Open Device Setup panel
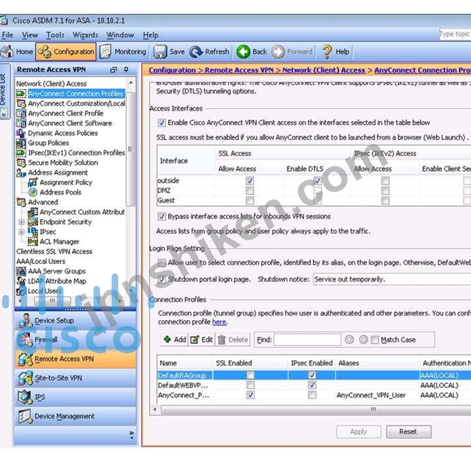The height and width of the screenshot is (465, 471). tap(76, 321)
